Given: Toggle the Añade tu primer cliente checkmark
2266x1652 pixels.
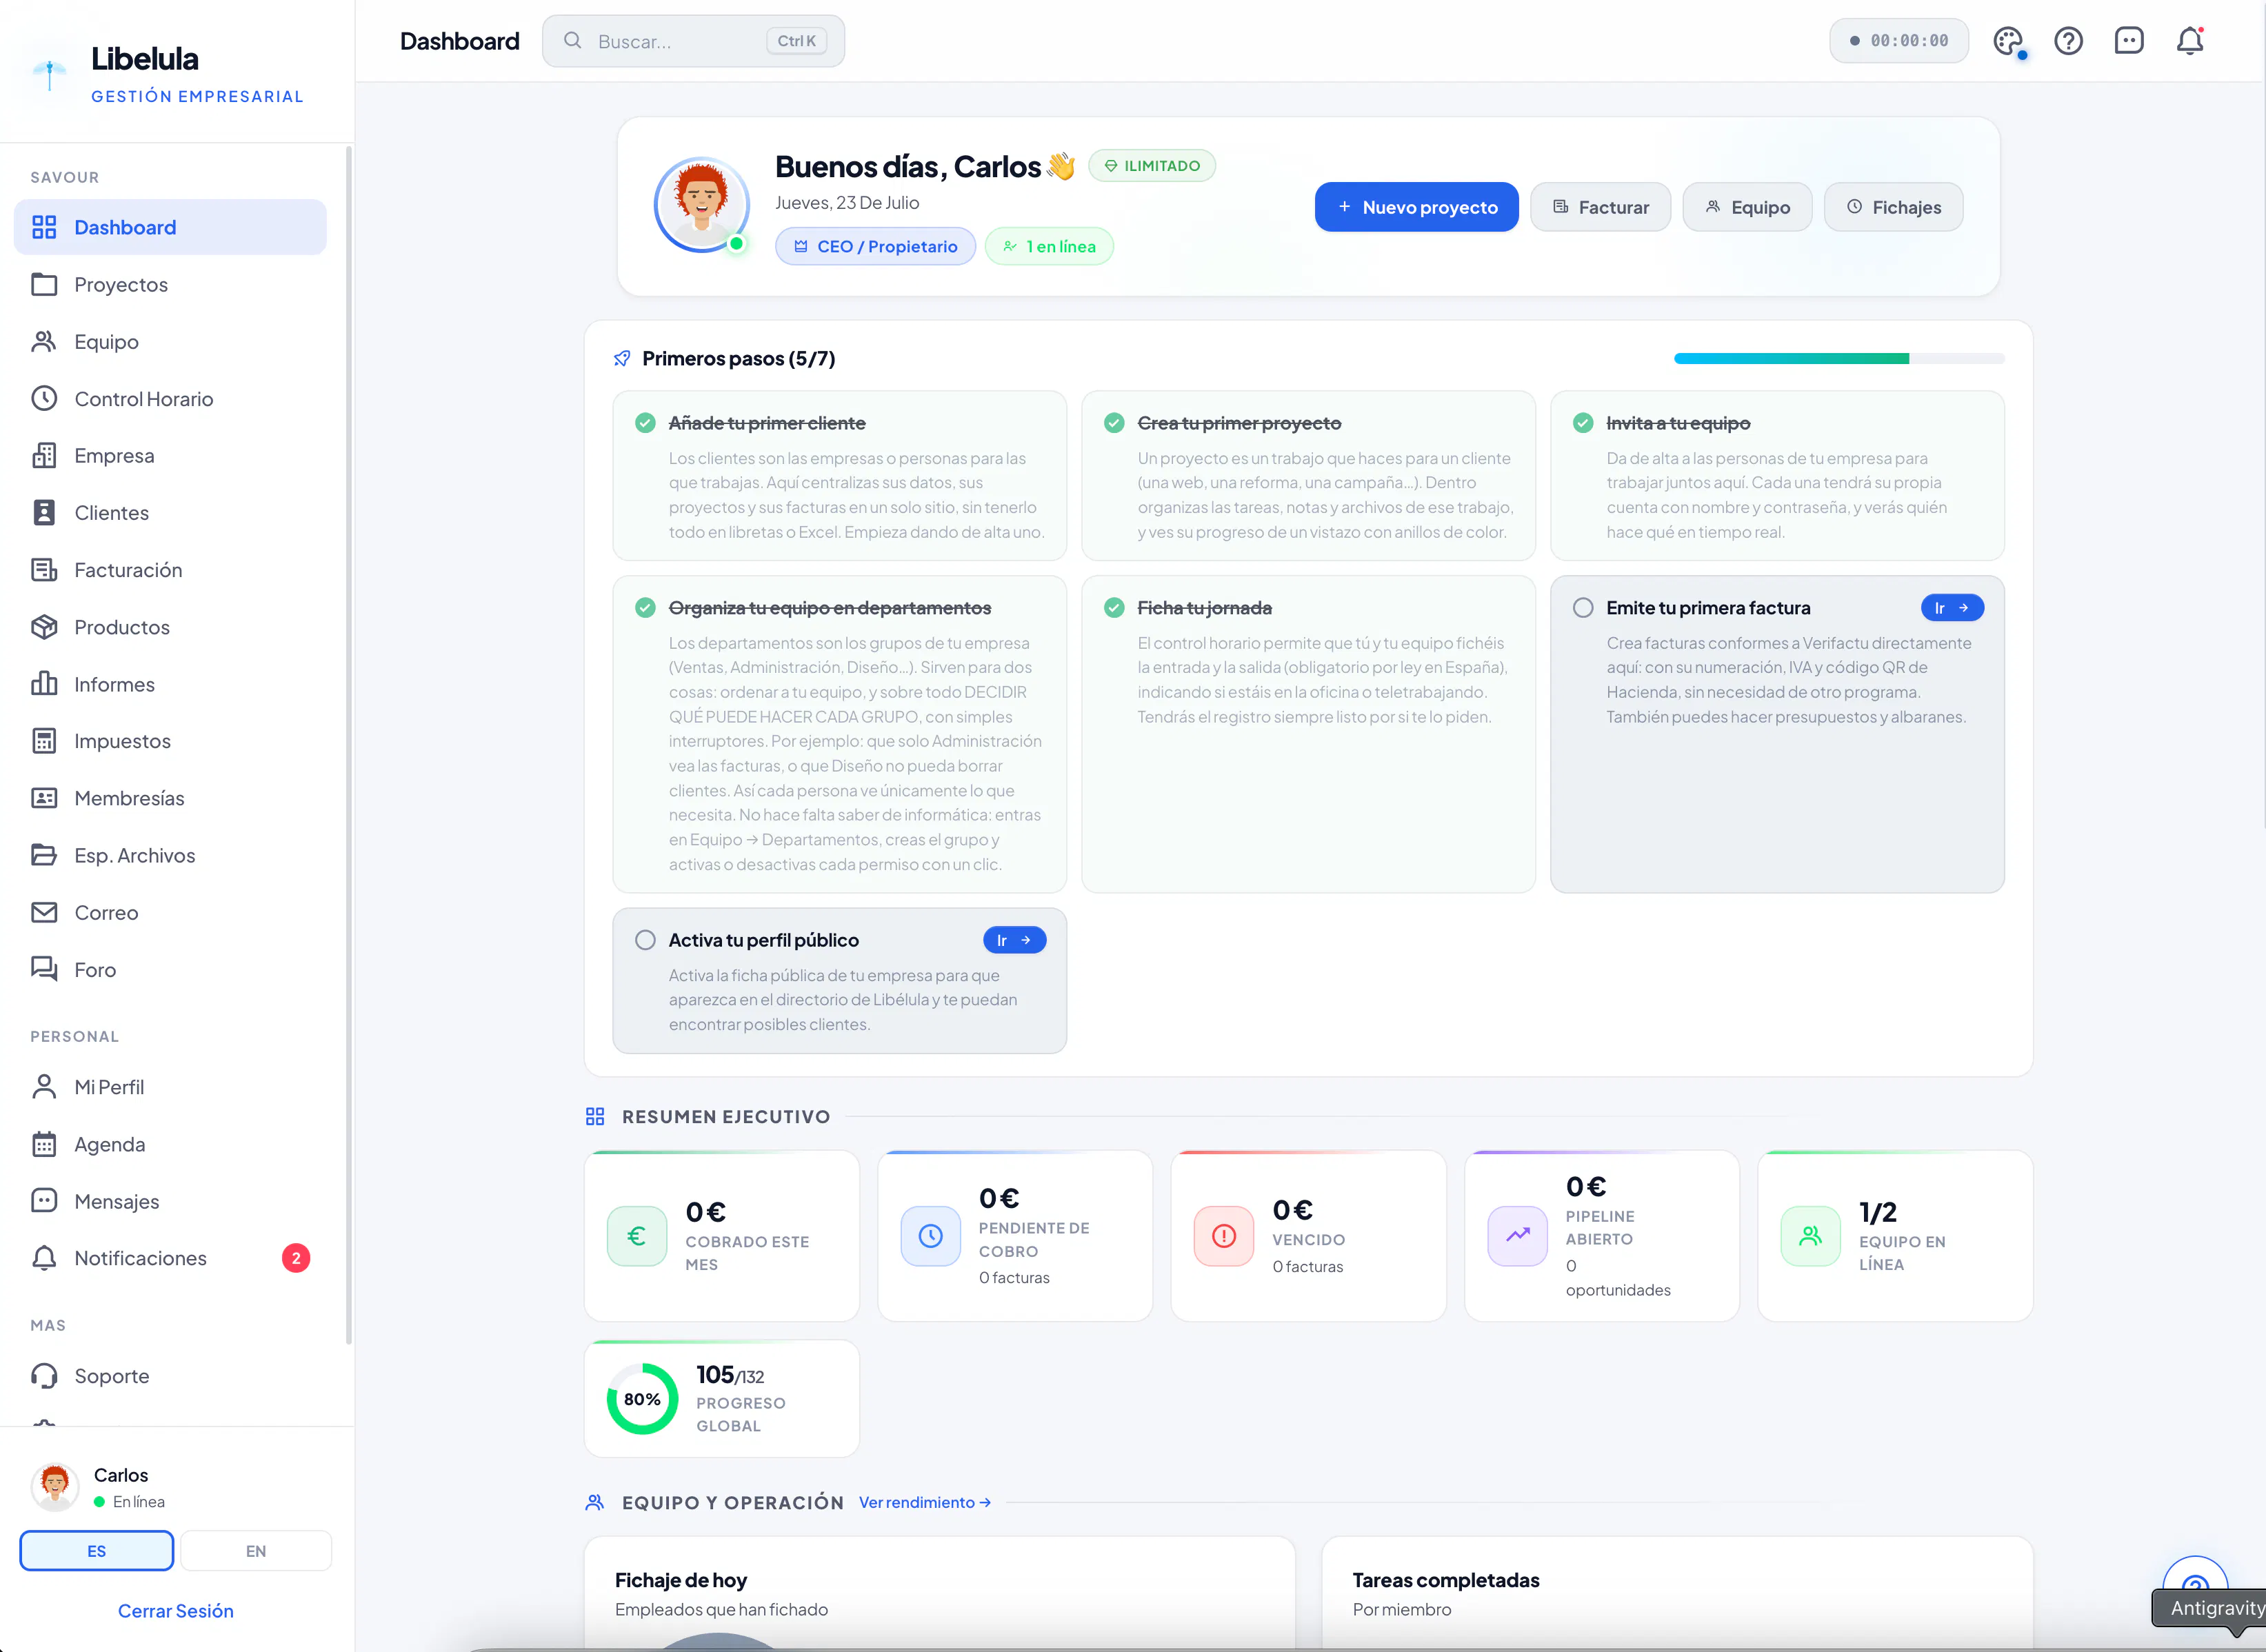Looking at the screenshot, I should click(x=645, y=423).
